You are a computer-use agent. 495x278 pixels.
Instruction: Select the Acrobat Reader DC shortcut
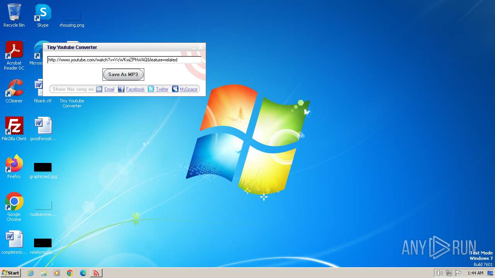tap(14, 56)
